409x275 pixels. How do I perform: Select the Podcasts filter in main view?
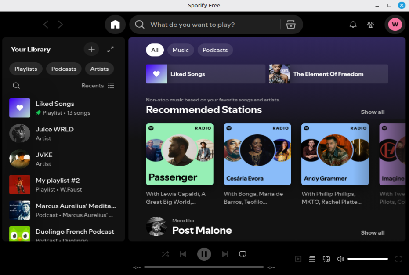point(215,50)
